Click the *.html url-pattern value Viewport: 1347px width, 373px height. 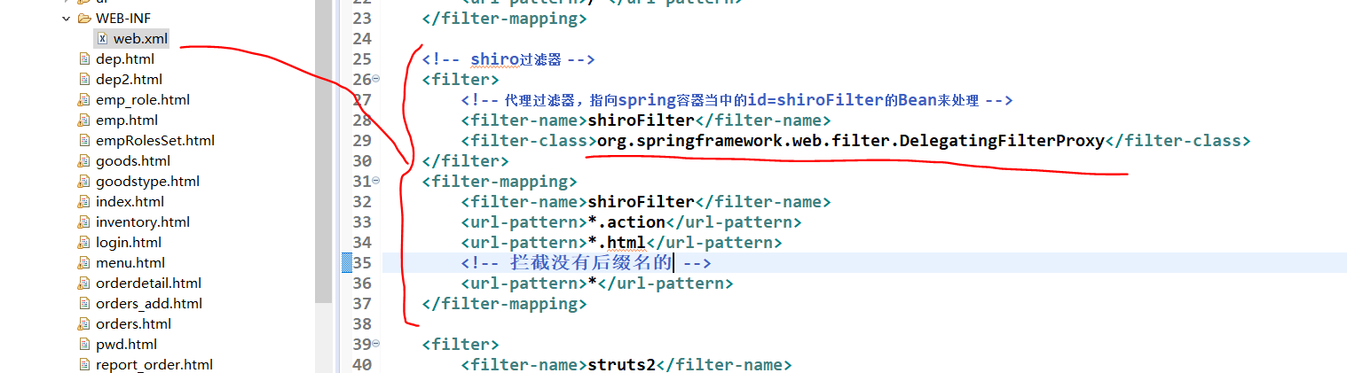click(617, 243)
